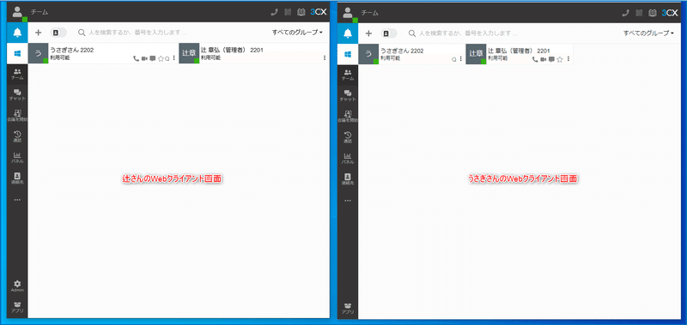This screenshot has height=325, width=687.
Task: Click うさぎさん avatar tile in right window
Action: tap(369, 54)
